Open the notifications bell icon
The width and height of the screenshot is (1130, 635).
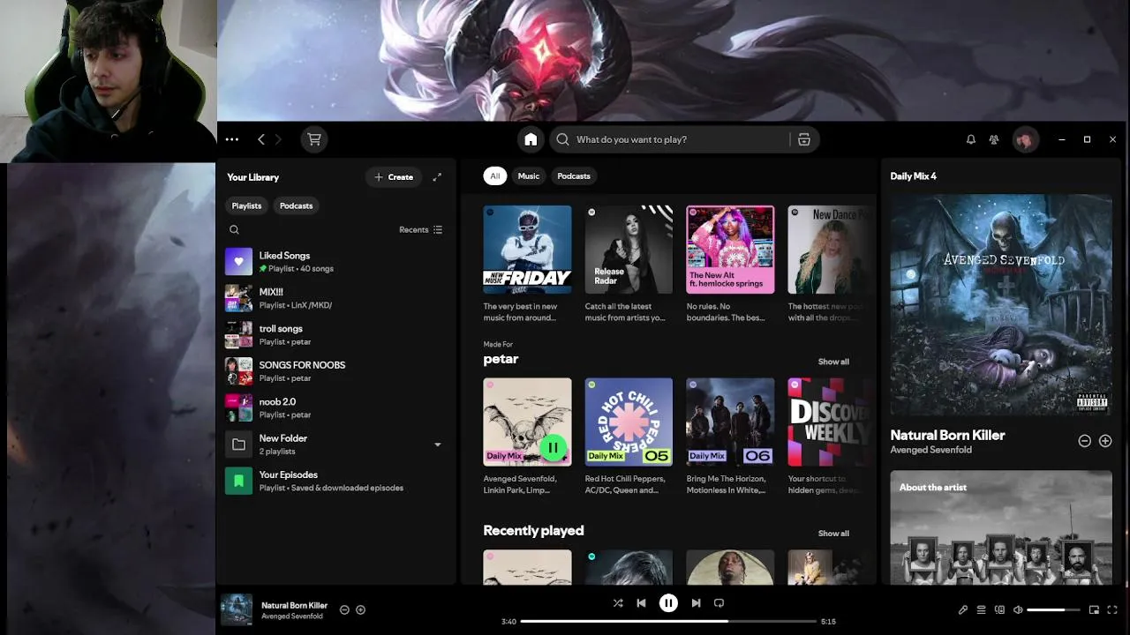(970, 139)
